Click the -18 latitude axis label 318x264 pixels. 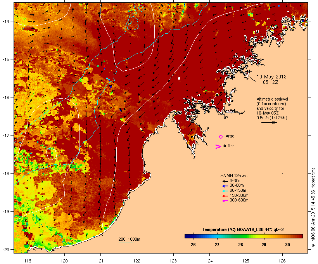point(5,174)
